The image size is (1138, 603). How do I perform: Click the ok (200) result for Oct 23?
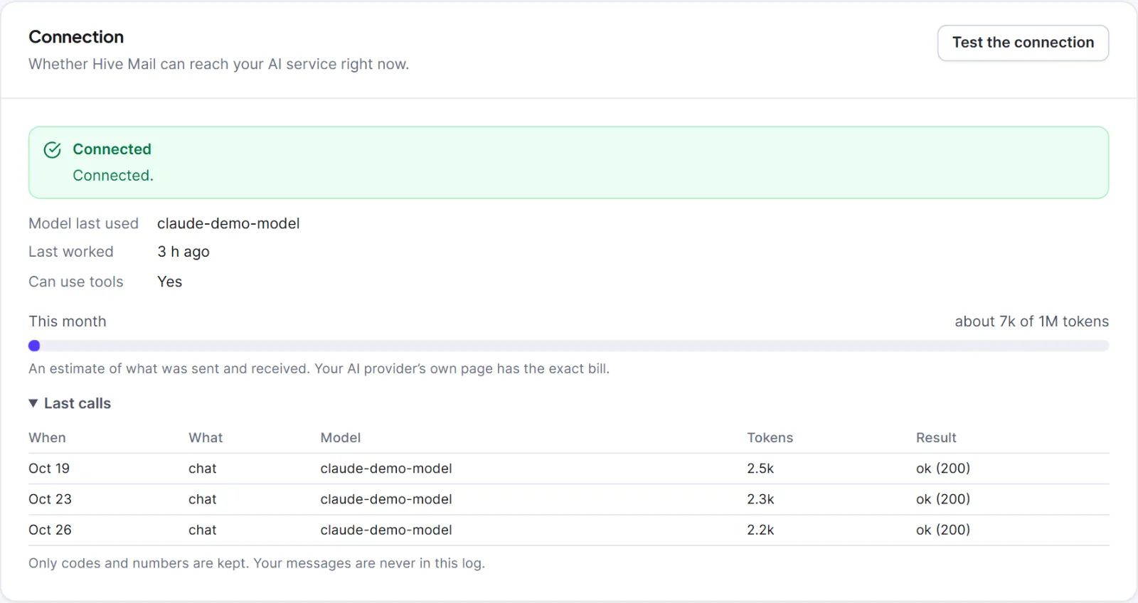(x=943, y=499)
